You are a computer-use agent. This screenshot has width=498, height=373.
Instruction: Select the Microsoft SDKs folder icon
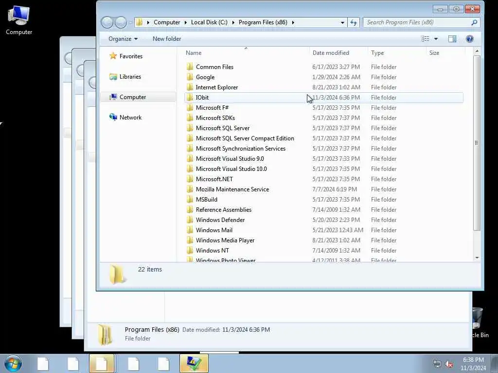(190, 118)
